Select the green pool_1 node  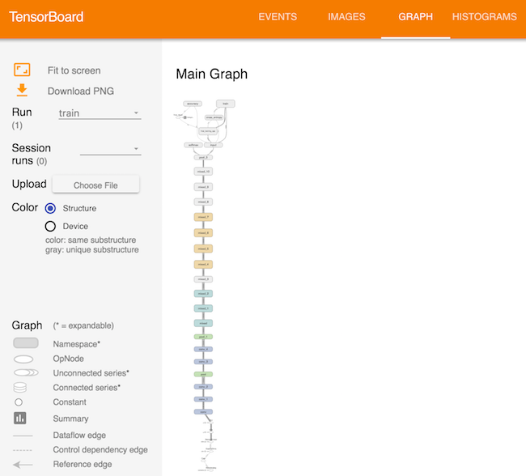[x=203, y=337]
